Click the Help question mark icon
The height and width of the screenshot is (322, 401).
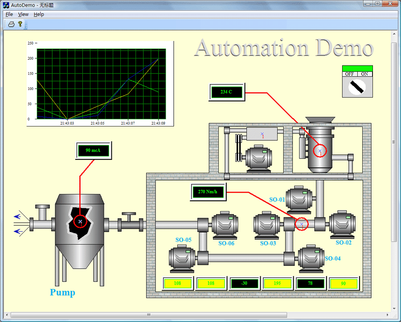(x=20, y=24)
